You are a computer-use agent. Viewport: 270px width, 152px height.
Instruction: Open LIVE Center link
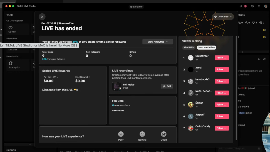tap(223, 17)
